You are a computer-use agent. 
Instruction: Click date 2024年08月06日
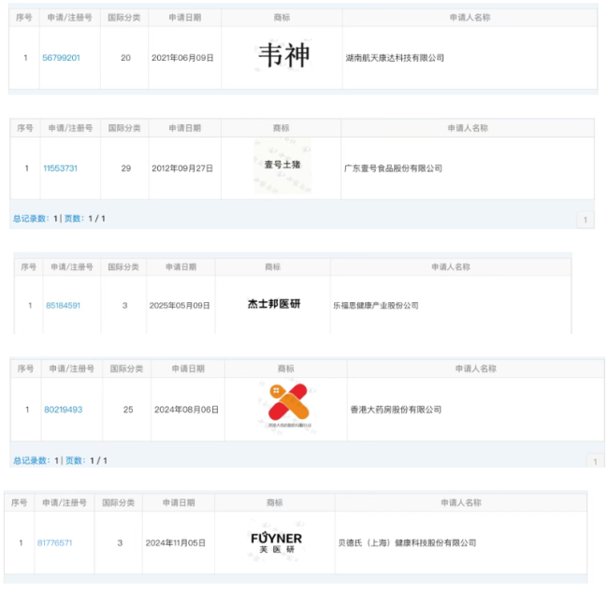[x=186, y=410]
